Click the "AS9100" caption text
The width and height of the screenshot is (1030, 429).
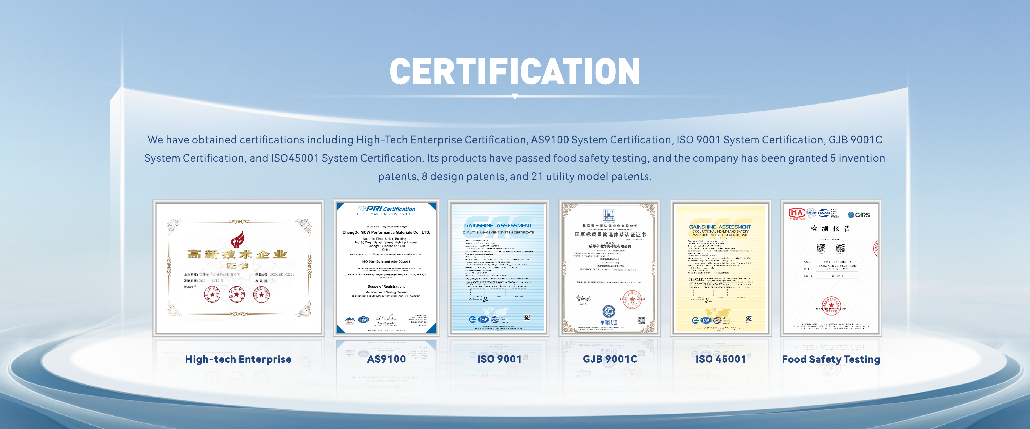386,359
